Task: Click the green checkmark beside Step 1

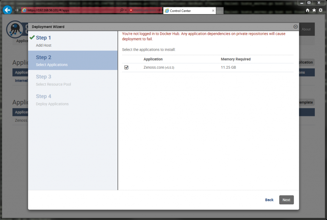Action: [32, 37]
